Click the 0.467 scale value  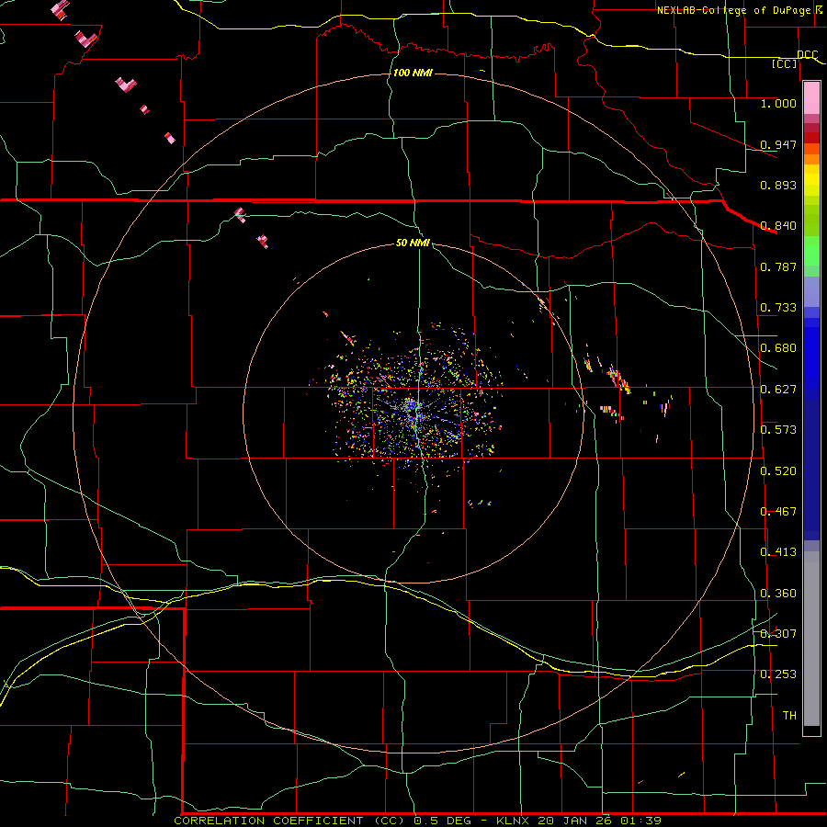point(778,512)
